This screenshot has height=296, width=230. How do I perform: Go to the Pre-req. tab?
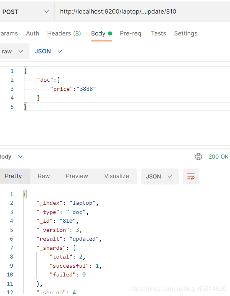(x=132, y=33)
